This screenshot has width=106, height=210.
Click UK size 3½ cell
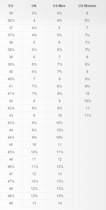tap(34, 13)
